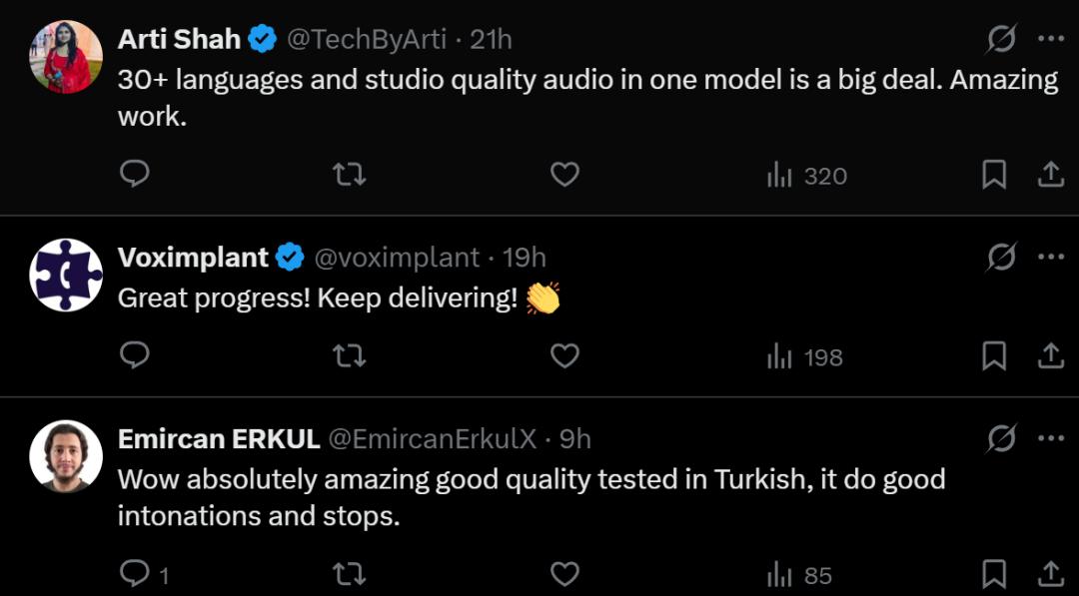The image size is (1079, 596).
Task: Like Arti Shah's tweet
Action: [x=565, y=175]
